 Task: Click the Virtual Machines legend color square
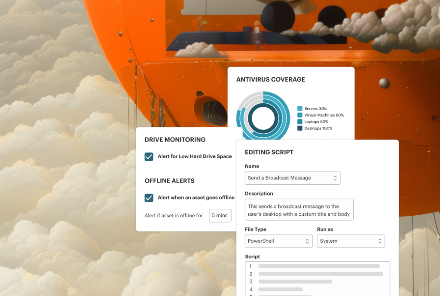click(299, 115)
